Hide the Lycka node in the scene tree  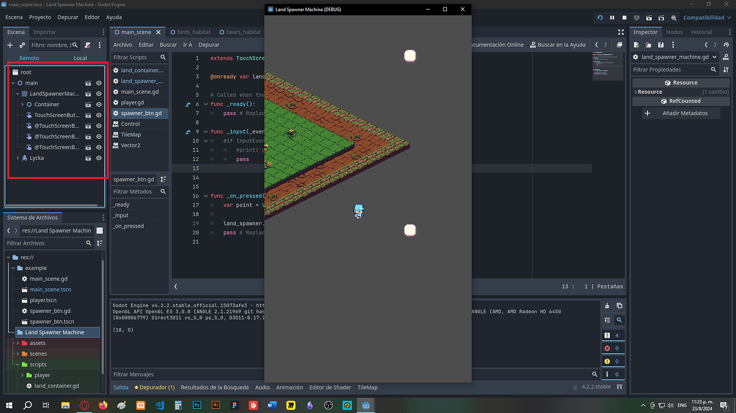click(98, 158)
